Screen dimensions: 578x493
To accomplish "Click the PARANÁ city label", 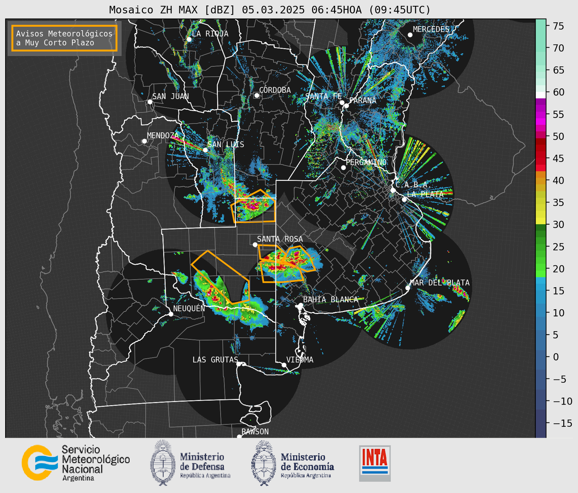I will click(362, 100).
